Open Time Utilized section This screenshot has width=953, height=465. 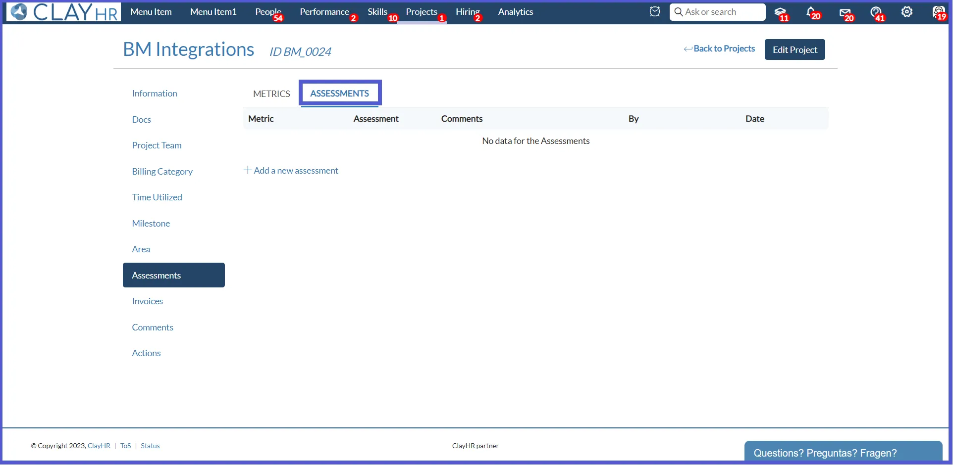point(157,197)
